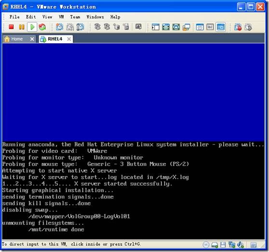
Task: Click the hard disk device status icon
Action: (x=215, y=245)
